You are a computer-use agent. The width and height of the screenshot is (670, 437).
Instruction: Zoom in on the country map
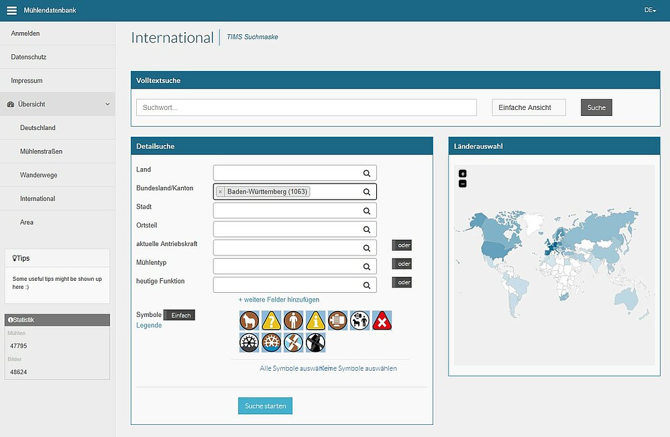coord(463,174)
